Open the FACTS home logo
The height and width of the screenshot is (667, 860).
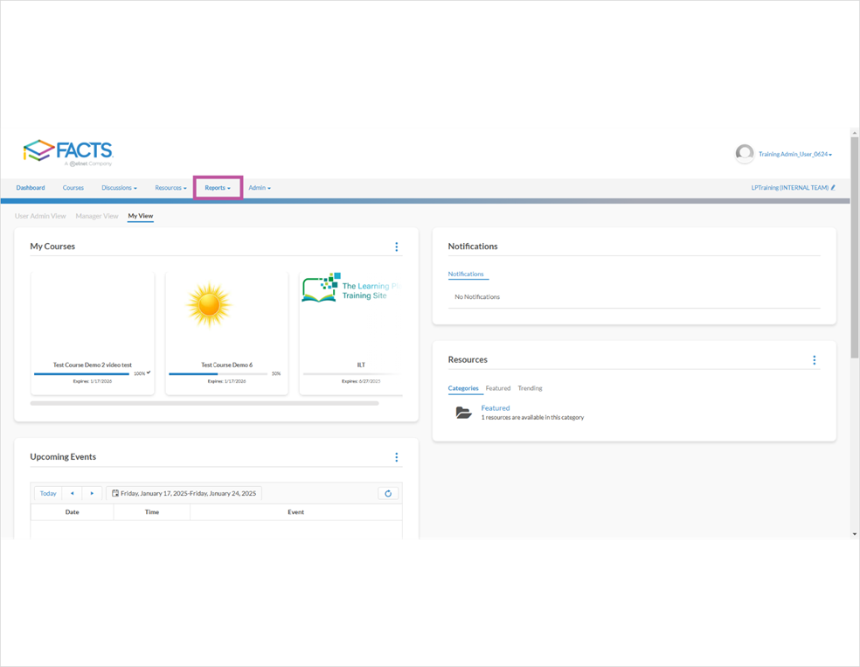(x=70, y=150)
